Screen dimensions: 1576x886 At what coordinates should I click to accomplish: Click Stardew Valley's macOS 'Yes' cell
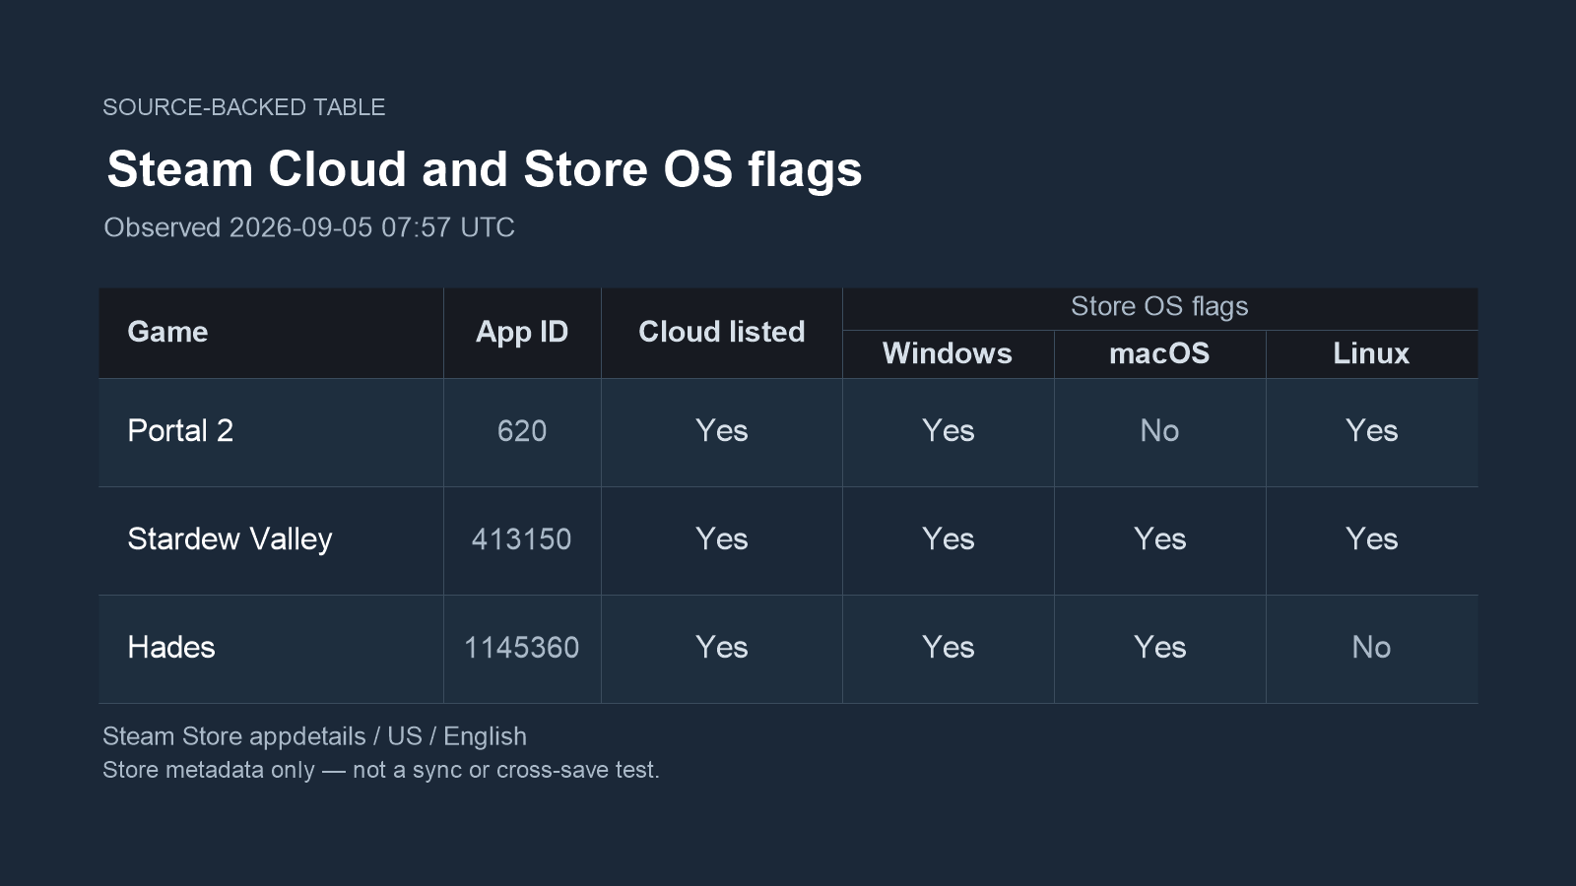click(1159, 540)
